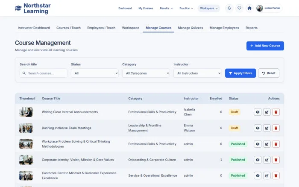This screenshot has height=187, width=299.
Task: Click thumbnail of Customer-Centric Mindset course
Action: [x=26, y=176]
